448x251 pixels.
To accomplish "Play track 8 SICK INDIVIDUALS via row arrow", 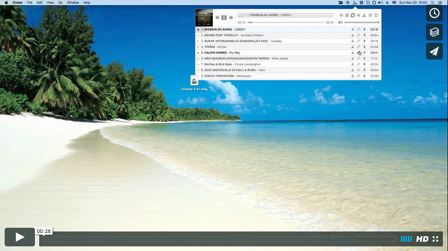I will point(198,70).
